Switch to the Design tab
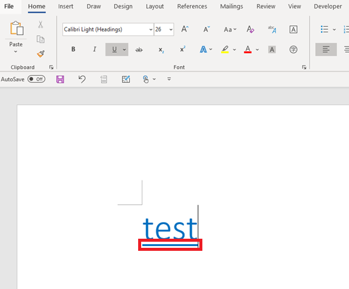Viewport: 349px width, 289px height. [123, 6]
